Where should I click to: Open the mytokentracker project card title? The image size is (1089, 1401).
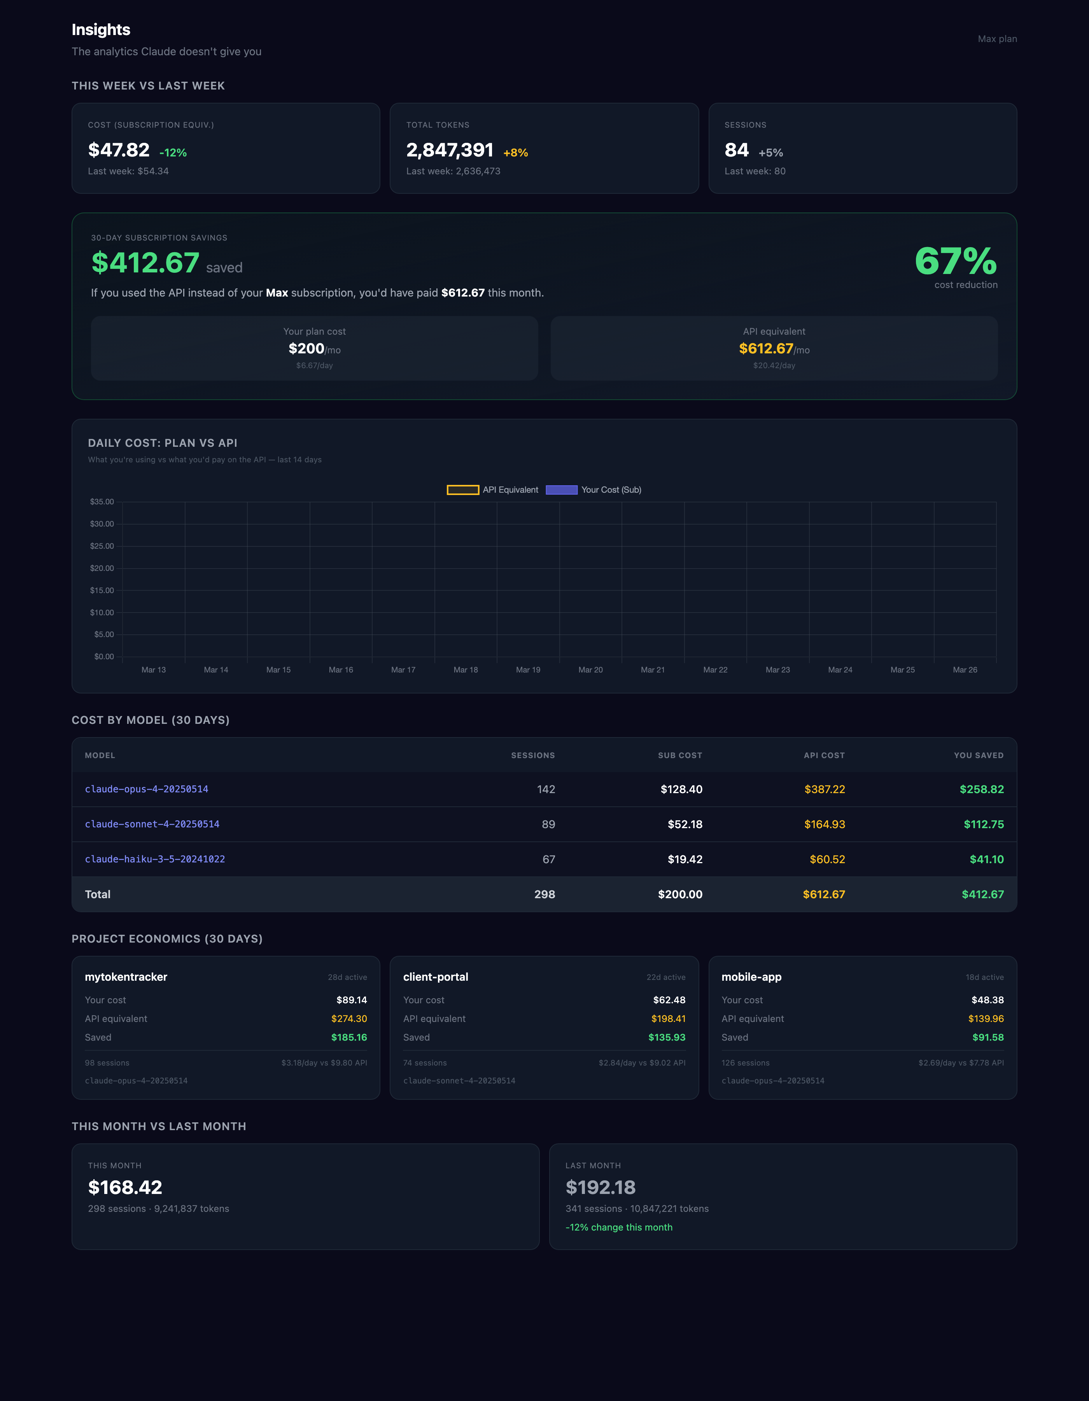click(126, 977)
